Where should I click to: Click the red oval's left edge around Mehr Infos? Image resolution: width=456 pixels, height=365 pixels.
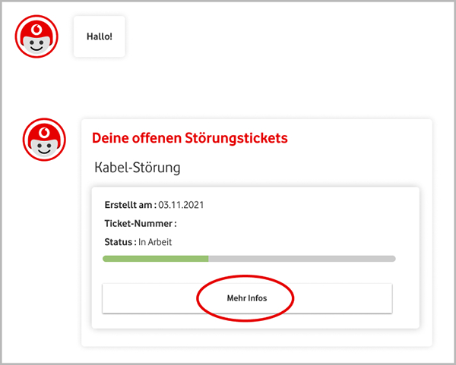click(x=198, y=298)
